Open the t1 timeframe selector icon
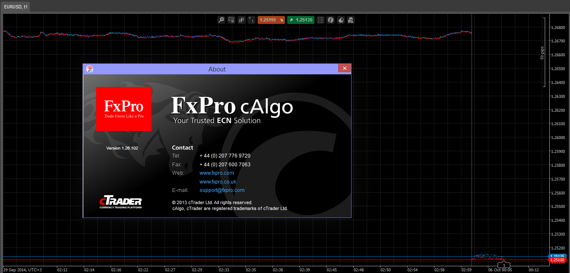The width and height of the screenshot is (570, 273). (x=252, y=20)
